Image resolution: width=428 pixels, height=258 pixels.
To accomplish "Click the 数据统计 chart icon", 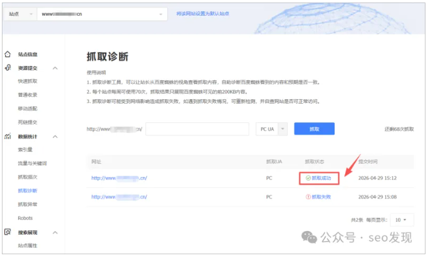I will coord(8,136).
